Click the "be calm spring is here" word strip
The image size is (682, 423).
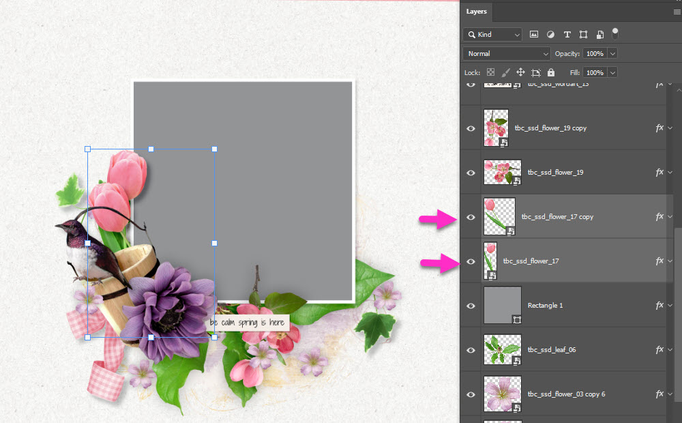[247, 323]
